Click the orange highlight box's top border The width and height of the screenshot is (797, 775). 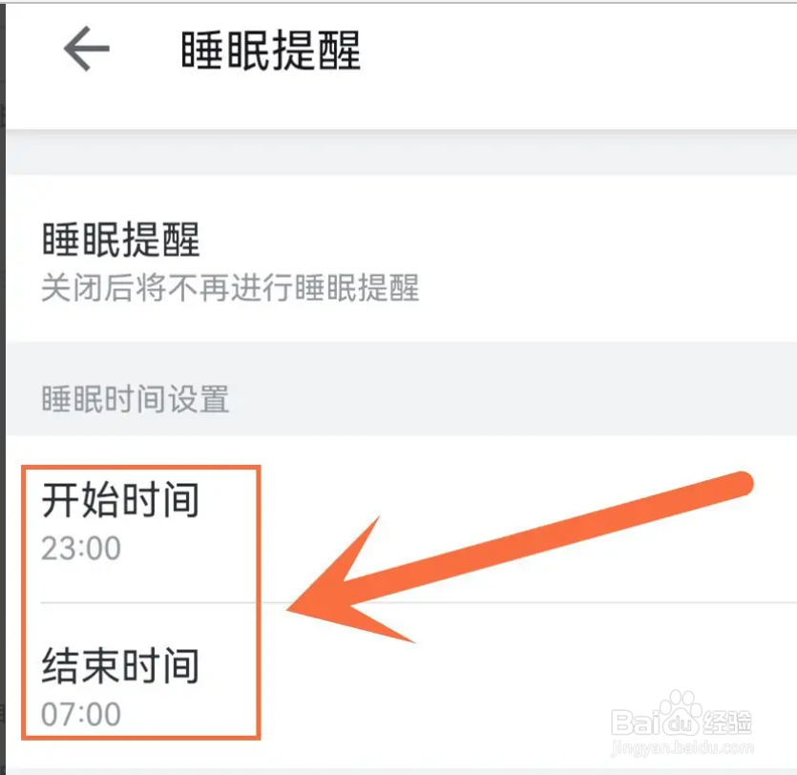pos(141,468)
